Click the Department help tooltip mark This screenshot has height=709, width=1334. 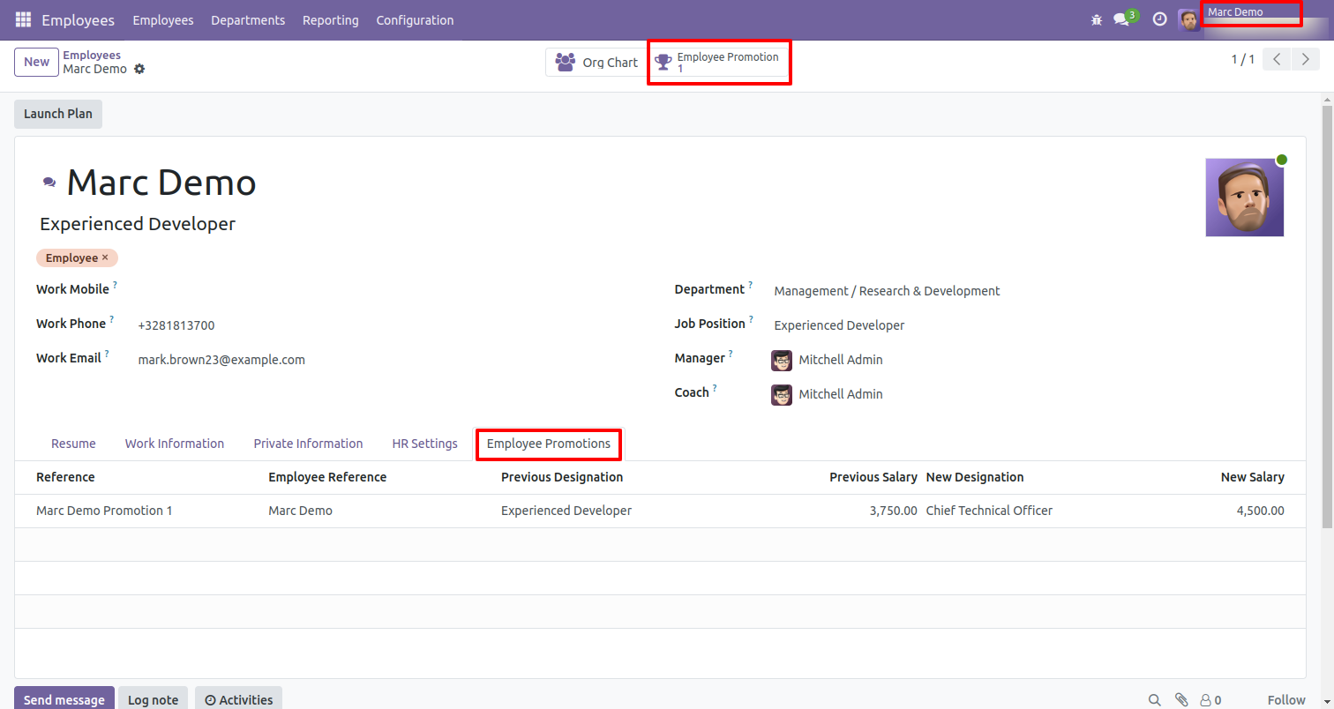click(x=751, y=285)
